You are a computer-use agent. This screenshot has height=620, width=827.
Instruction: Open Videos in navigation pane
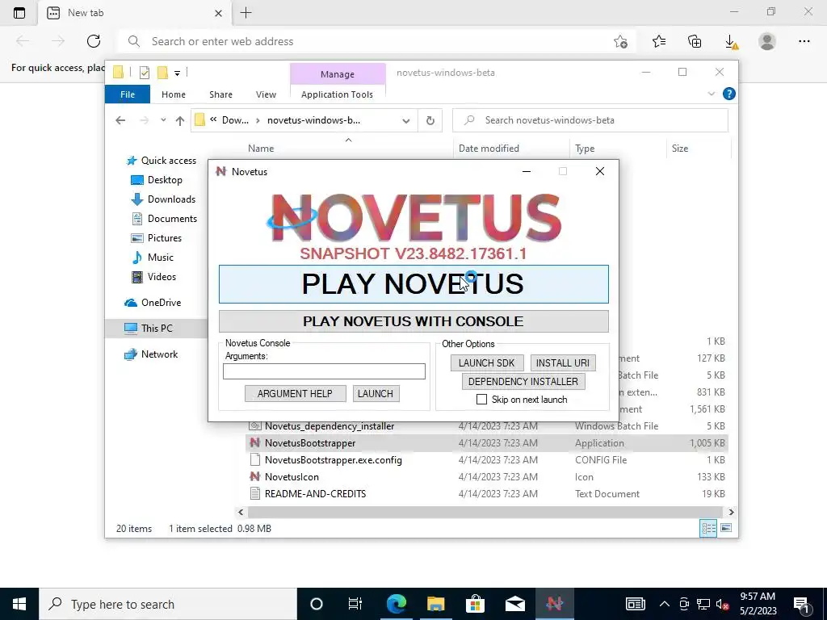153,277
